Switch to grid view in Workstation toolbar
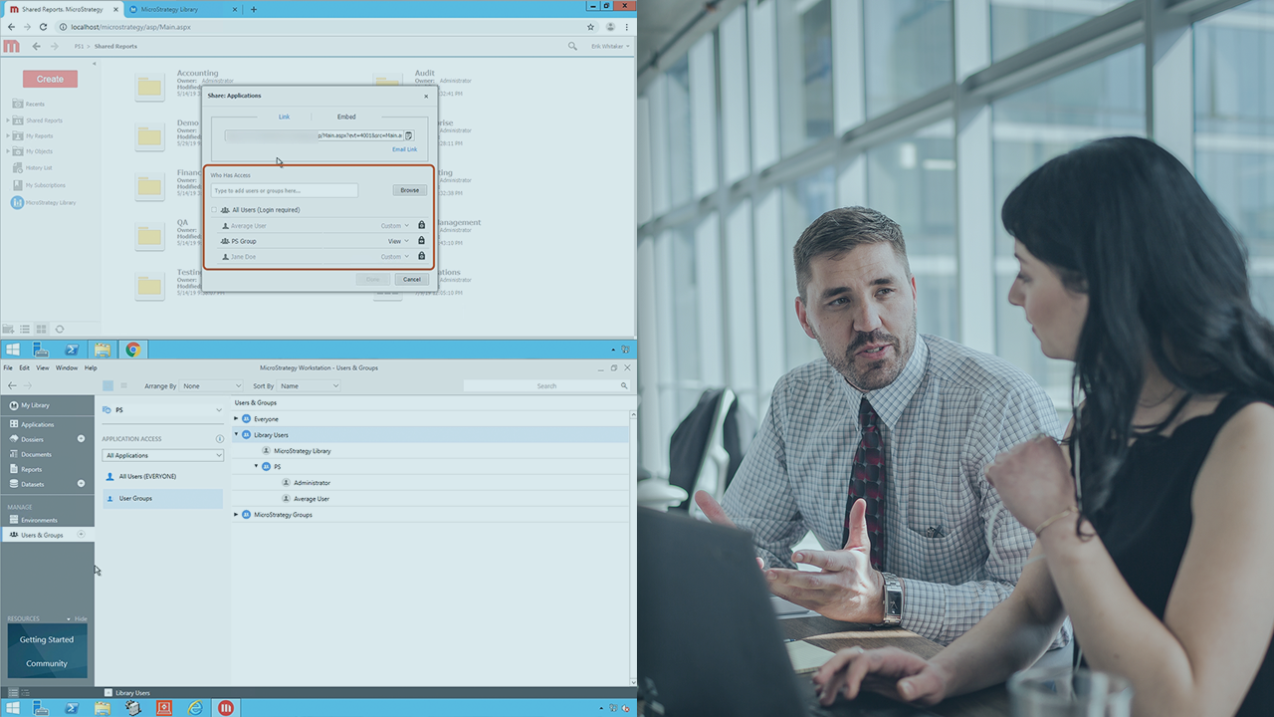The image size is (1274, 717). tap(108, 385)
